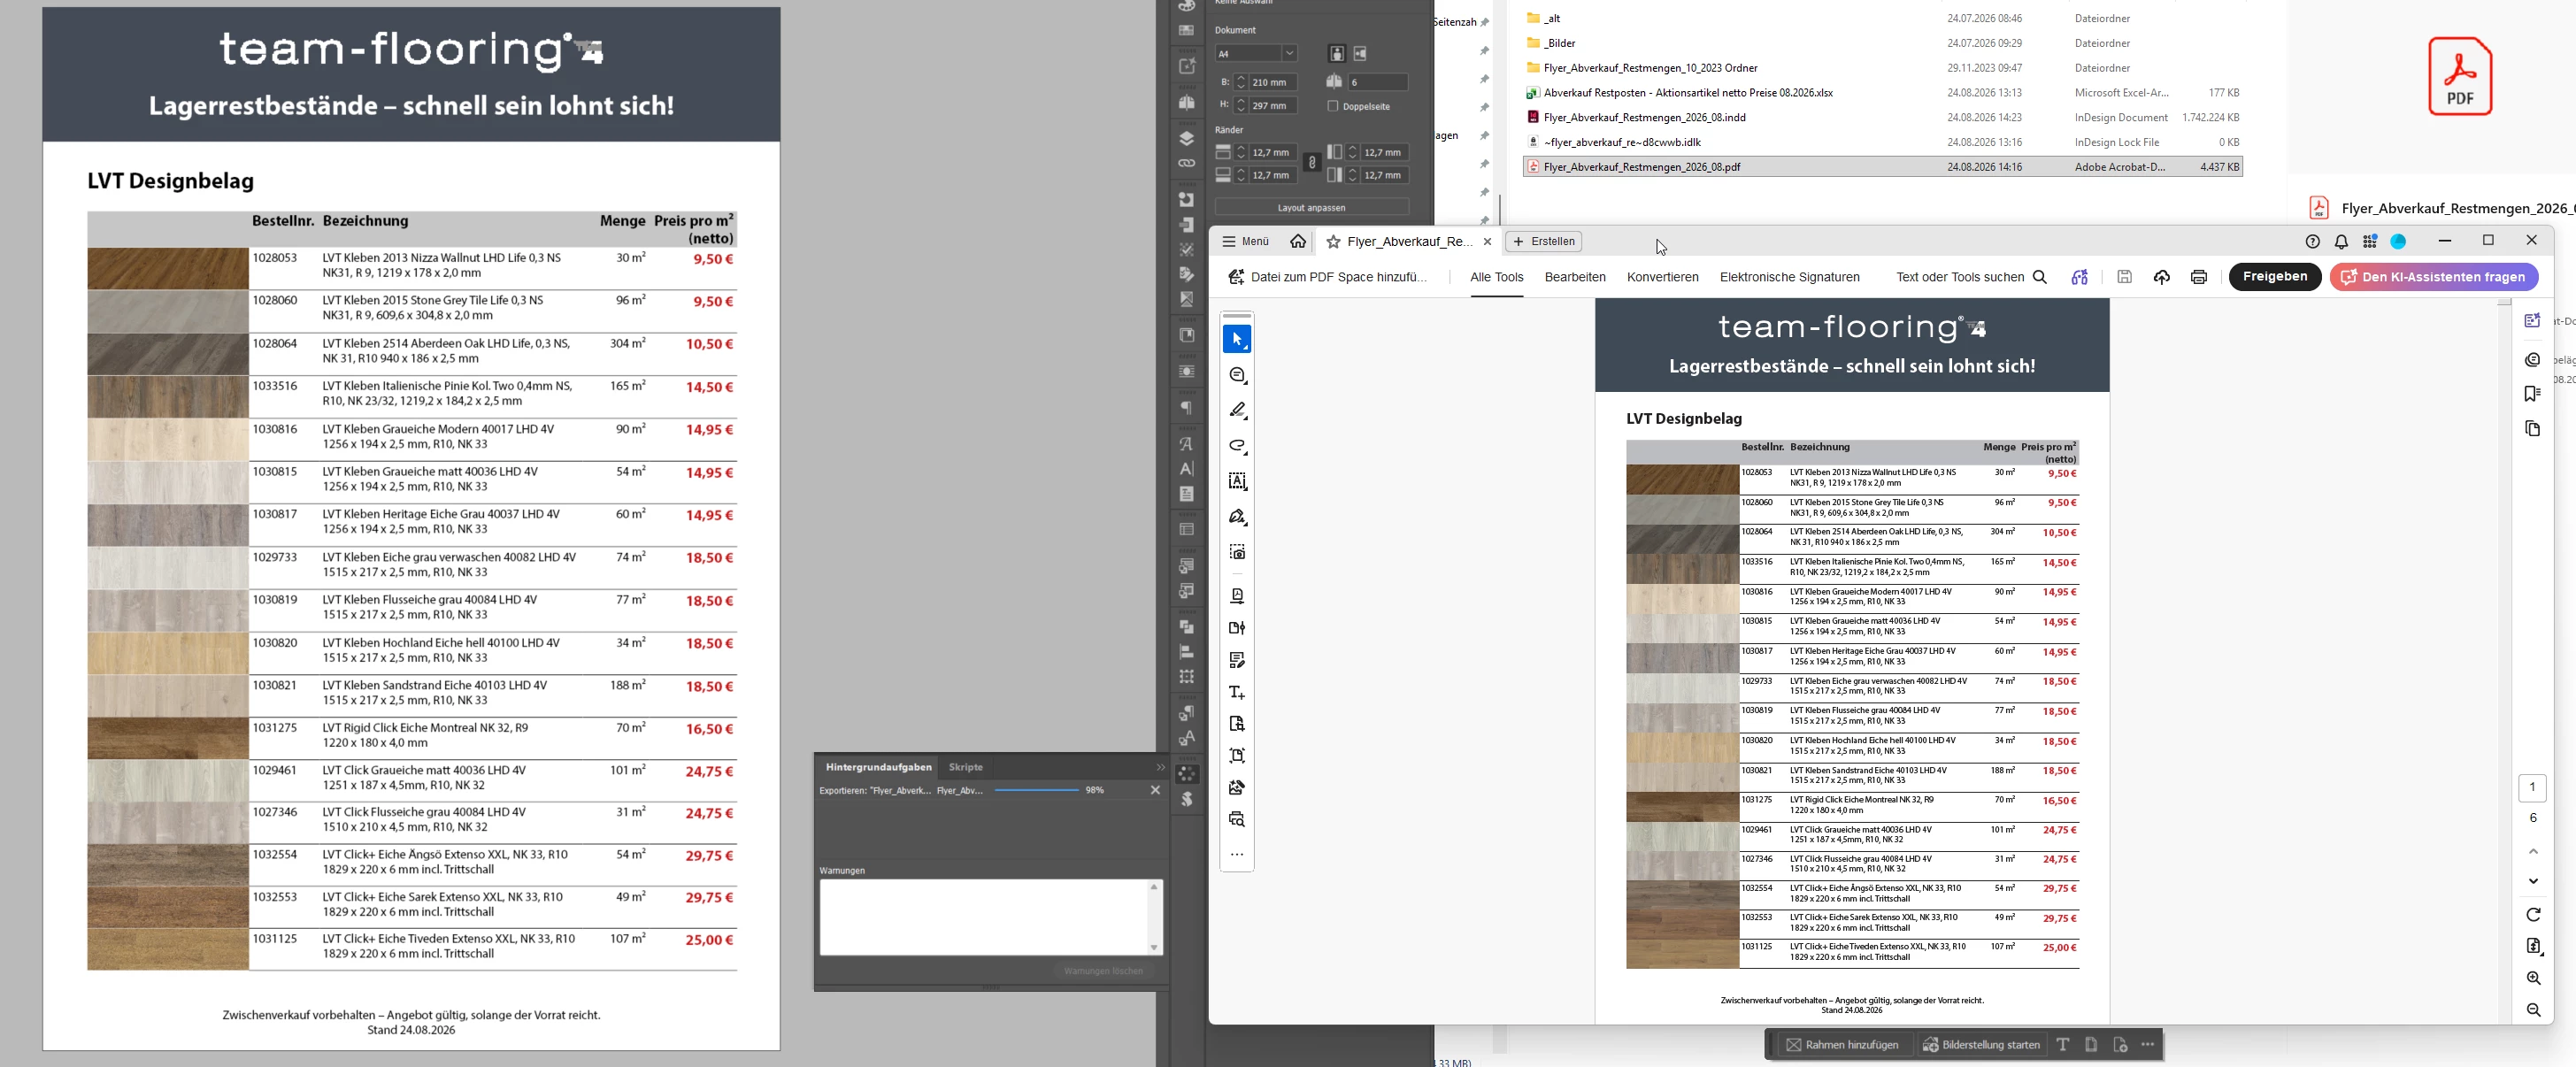Rotate the PDF view with the rotate icon
The width and height of the screenshot is (2576, 1067).
point(2533,915)
